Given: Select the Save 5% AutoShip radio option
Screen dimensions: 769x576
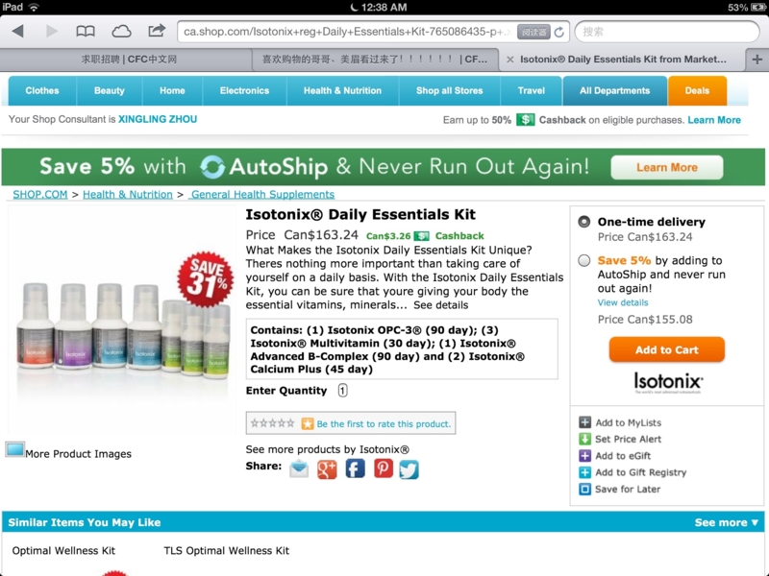Looking at the screenshot, I should point(583,260).
